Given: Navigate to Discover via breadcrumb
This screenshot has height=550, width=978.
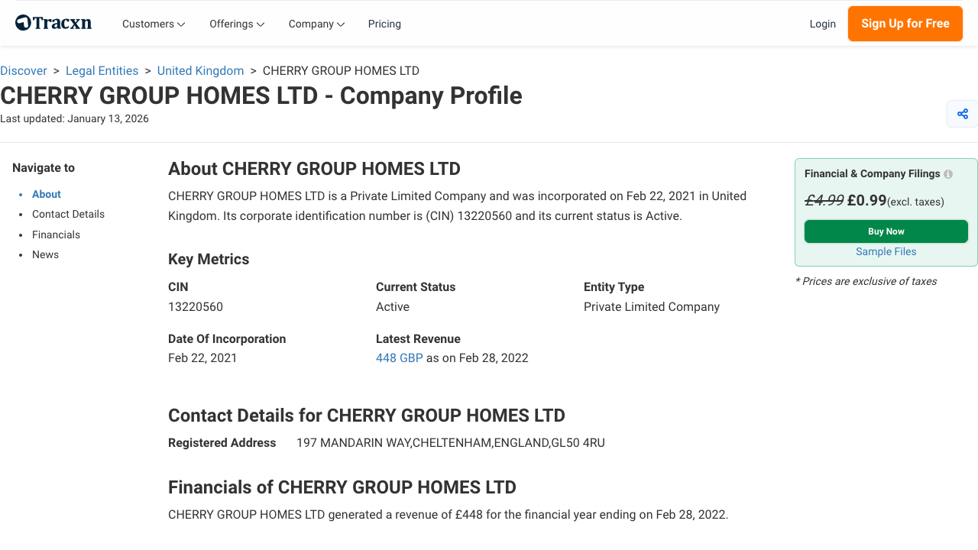Looking at the screenshot, I should 24,70.
